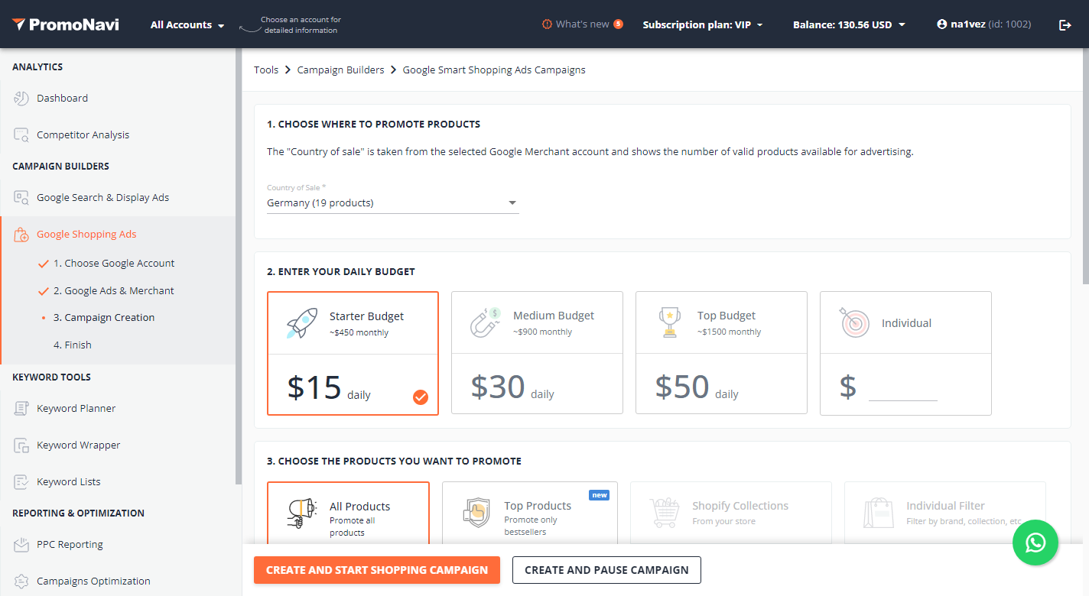Open the Country of Sale dropdown
This screenshot has height=596, width=1089.
[392, 202]
